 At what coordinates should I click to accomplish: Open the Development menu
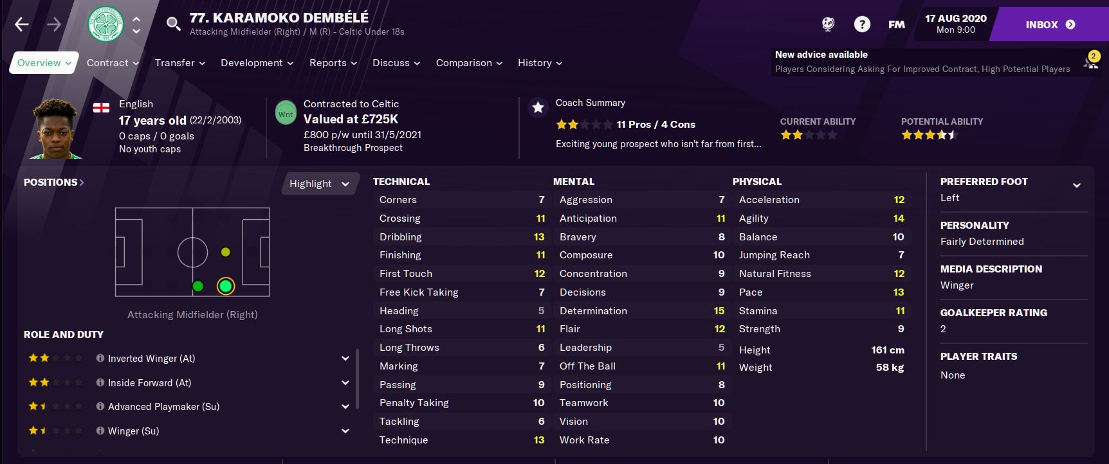(x=257, y=63)
